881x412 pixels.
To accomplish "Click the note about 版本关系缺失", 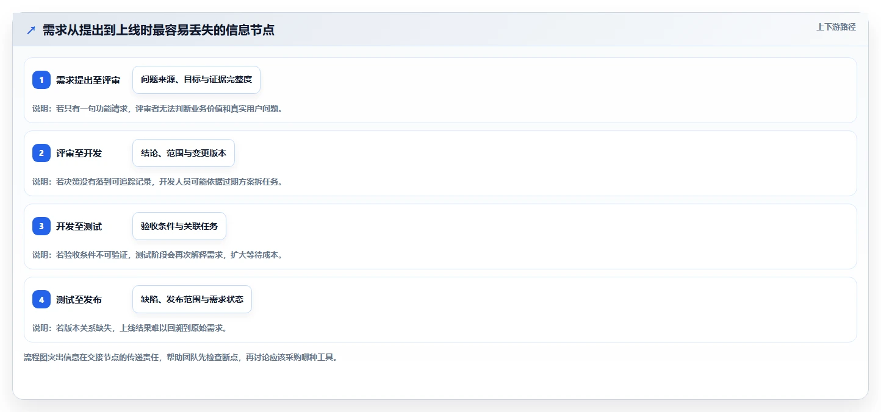I will point(130,328).
